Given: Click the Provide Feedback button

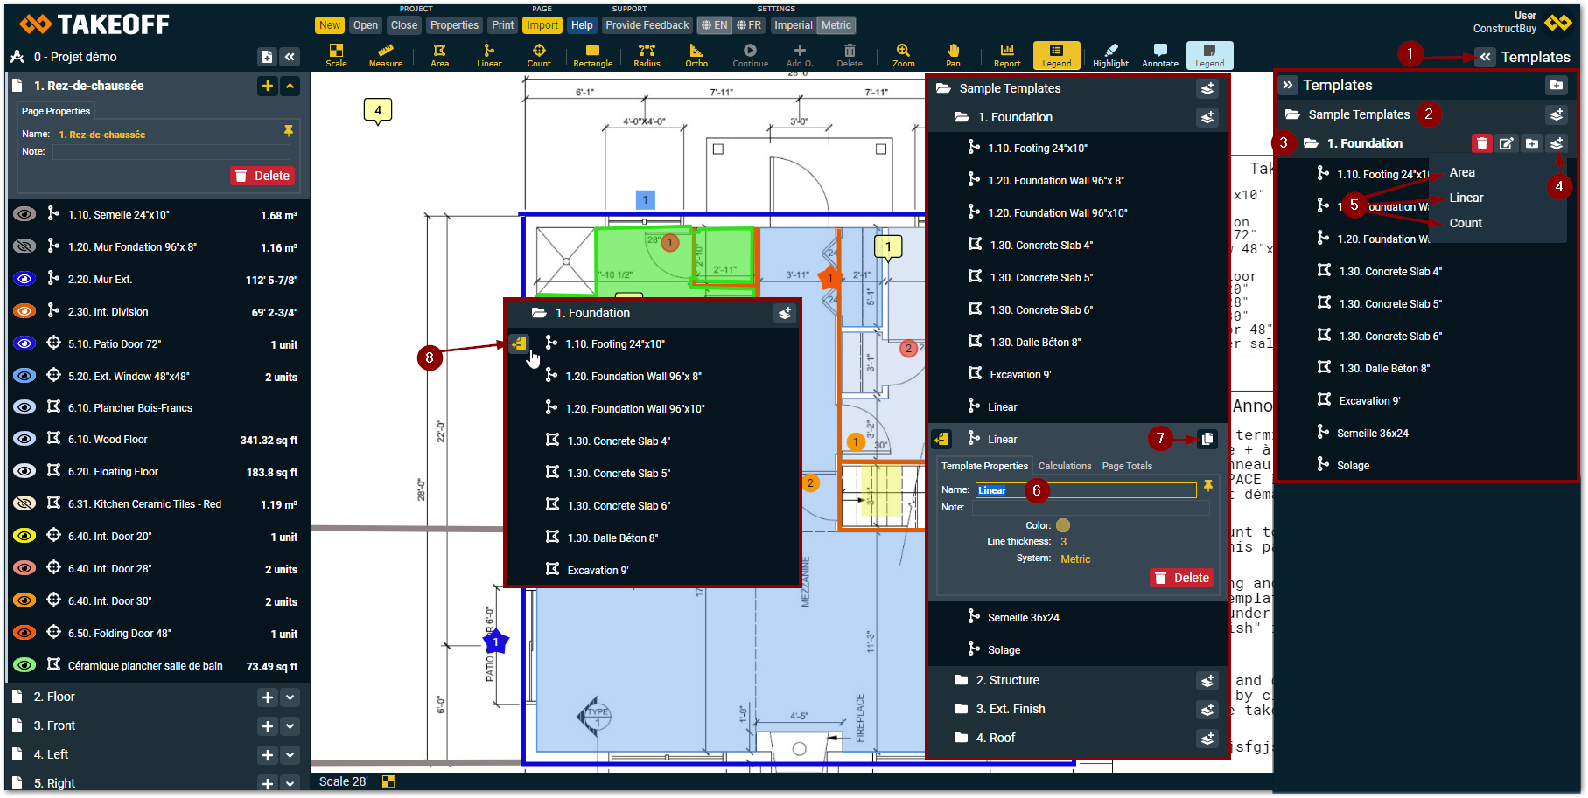Looking at the screenshot, I should point(647,25).
